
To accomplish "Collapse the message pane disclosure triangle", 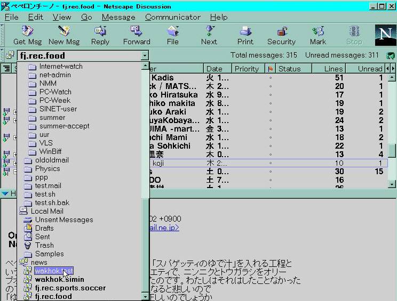I will [x=5, y=193].
